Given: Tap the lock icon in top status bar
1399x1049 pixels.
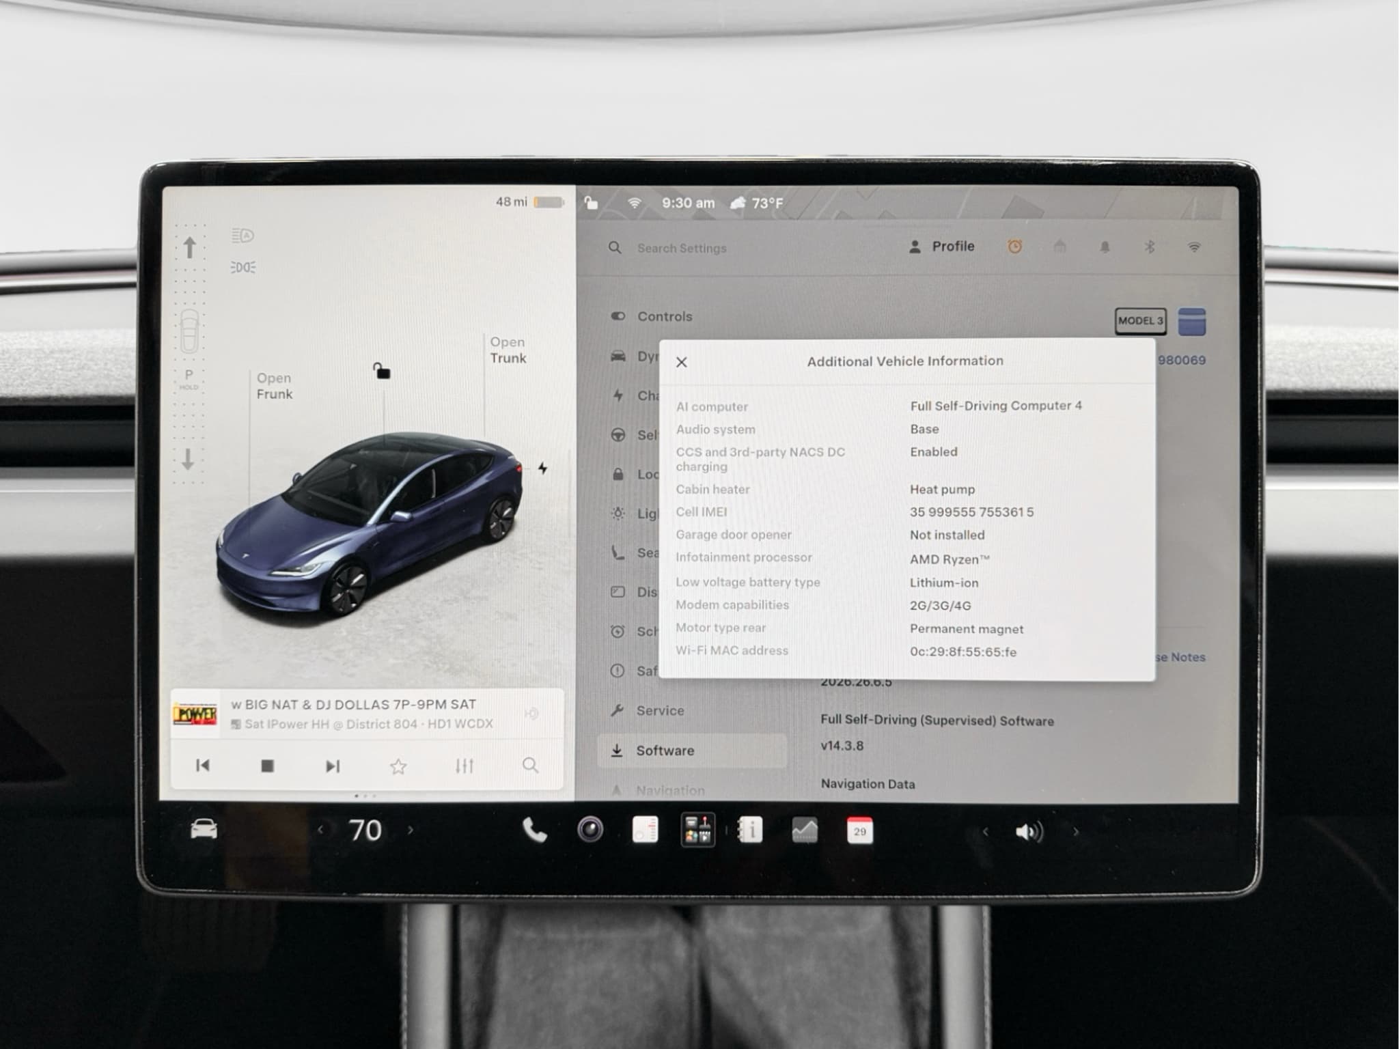Looking at the screenshot, I should 591,203.
